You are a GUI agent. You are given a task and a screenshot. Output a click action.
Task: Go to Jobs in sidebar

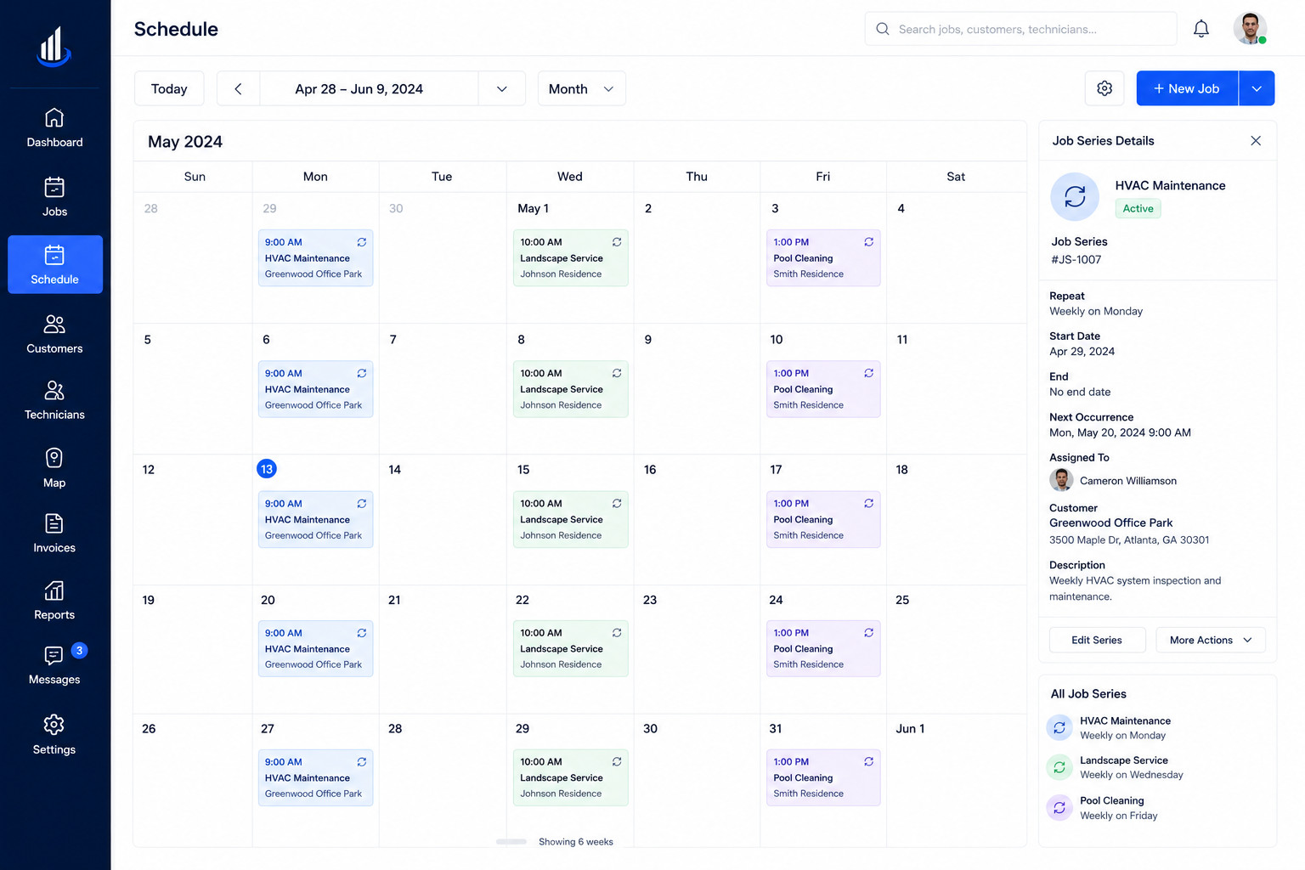tap(54, 197)
